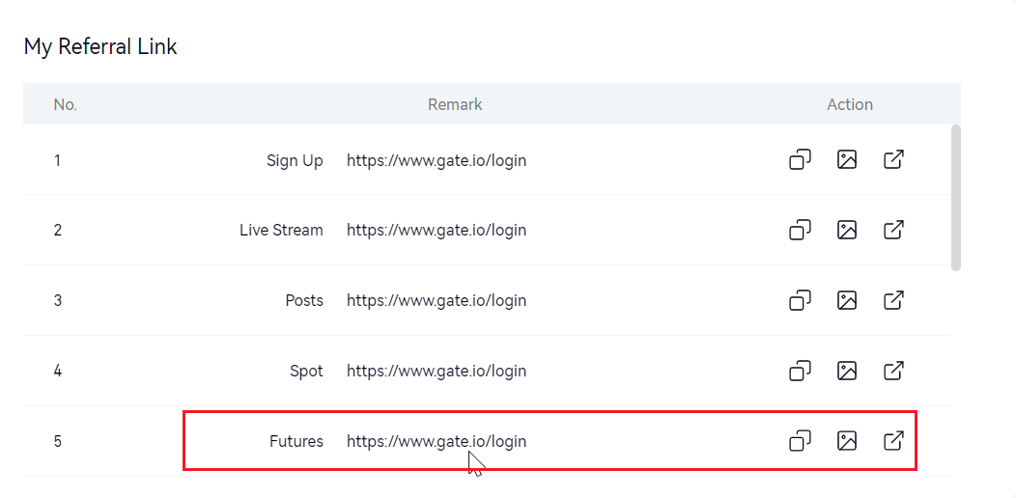1016x498 pixels.
Task: Copy the Spot referral link
Action: point(800,371)
